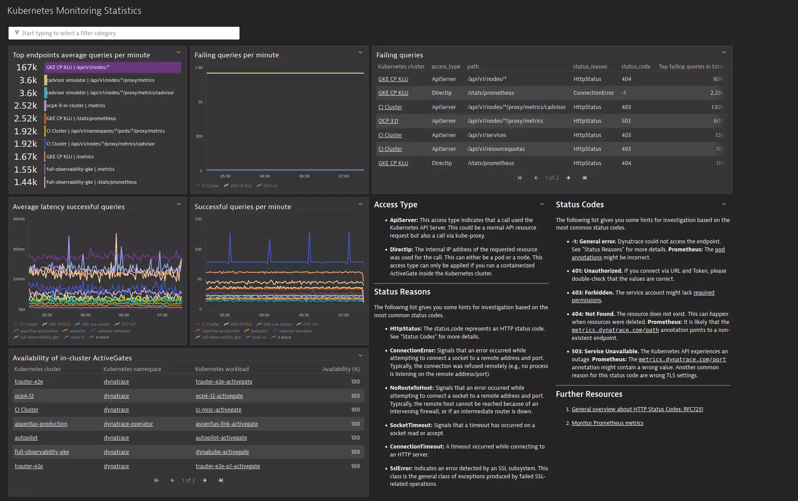The width and height of the screenshot is (798, 501).
Task: Collapse the Status Codes panel
Action: pyautogui.click(x=724, y=203)
